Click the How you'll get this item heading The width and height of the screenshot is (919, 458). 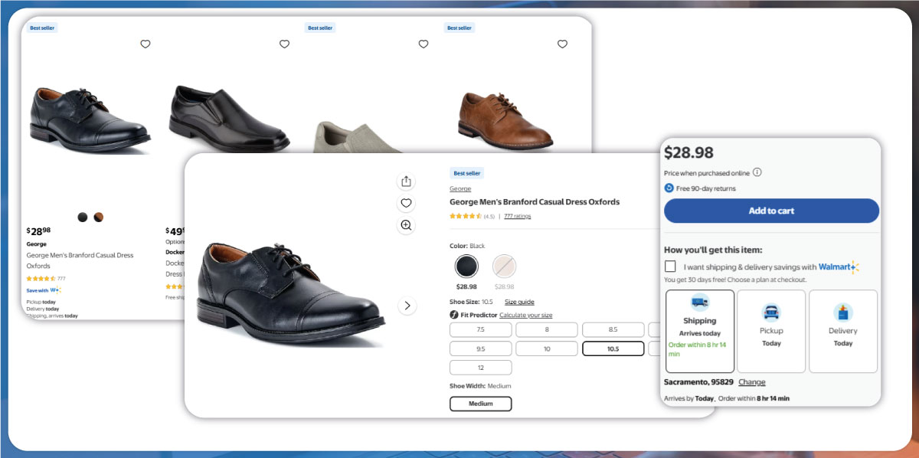(713, 250)
